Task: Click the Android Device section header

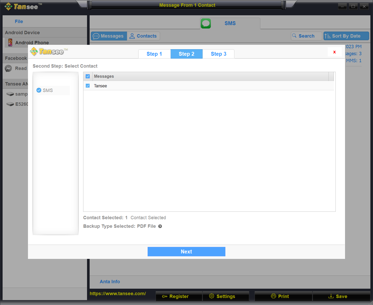Action: (x=45, y=33)
